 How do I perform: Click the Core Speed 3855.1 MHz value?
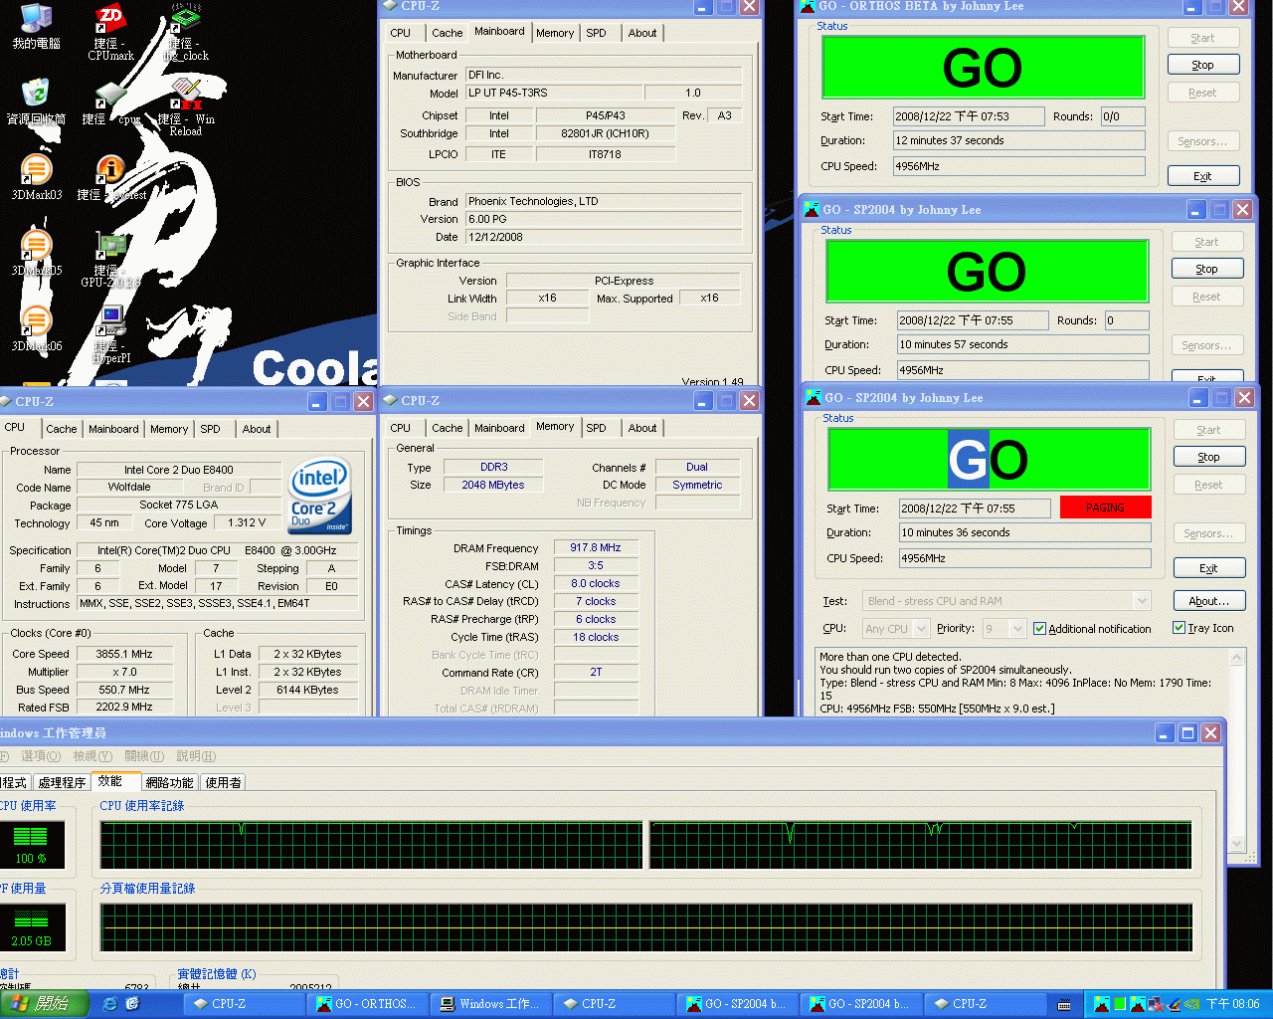coord(123,654)
